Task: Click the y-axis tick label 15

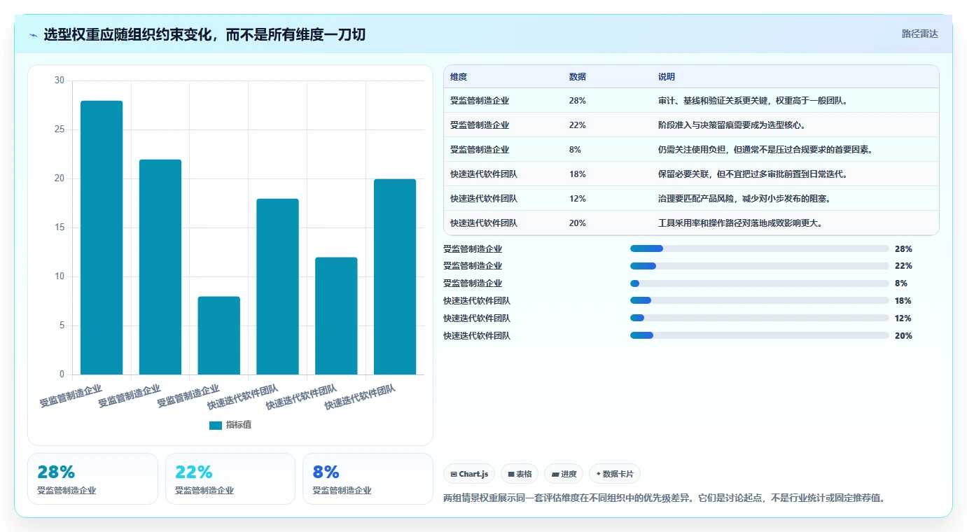Action: click(x=60, y=227)
